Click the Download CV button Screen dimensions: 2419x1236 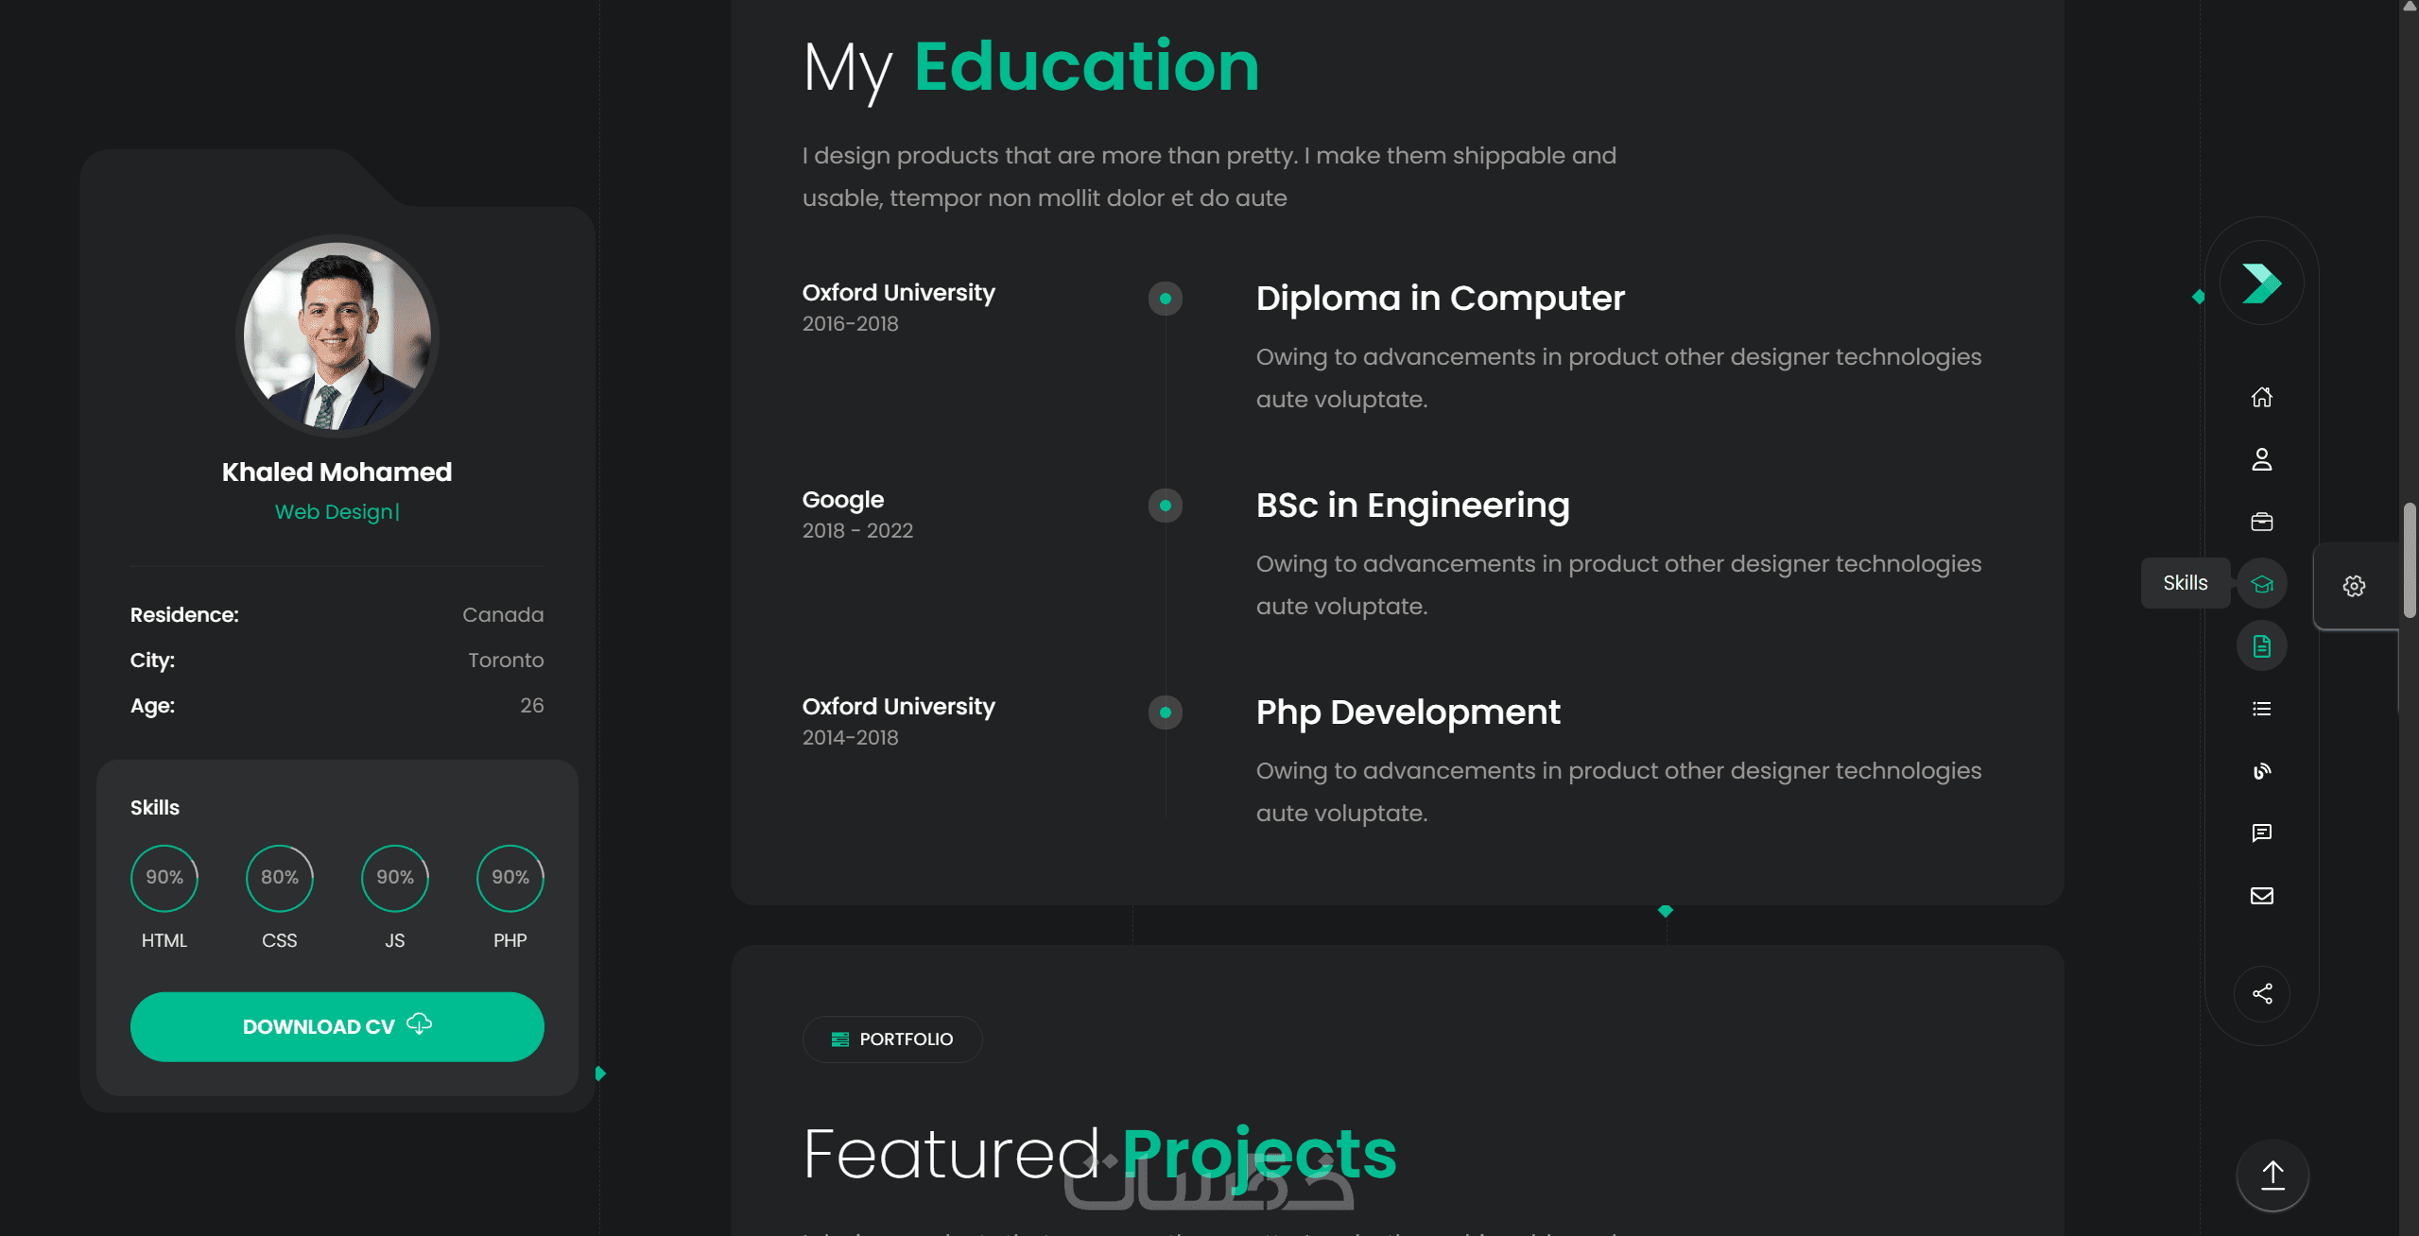point(337,1026)
